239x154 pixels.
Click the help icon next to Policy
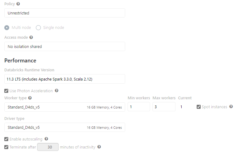pyautogui.click(x=18, y=4)
